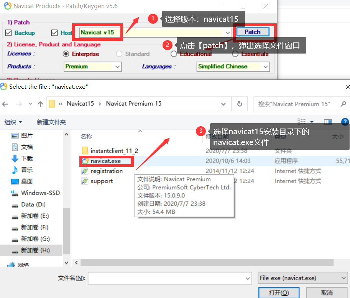Select the Standard license radio button

(x=119, y=54)
